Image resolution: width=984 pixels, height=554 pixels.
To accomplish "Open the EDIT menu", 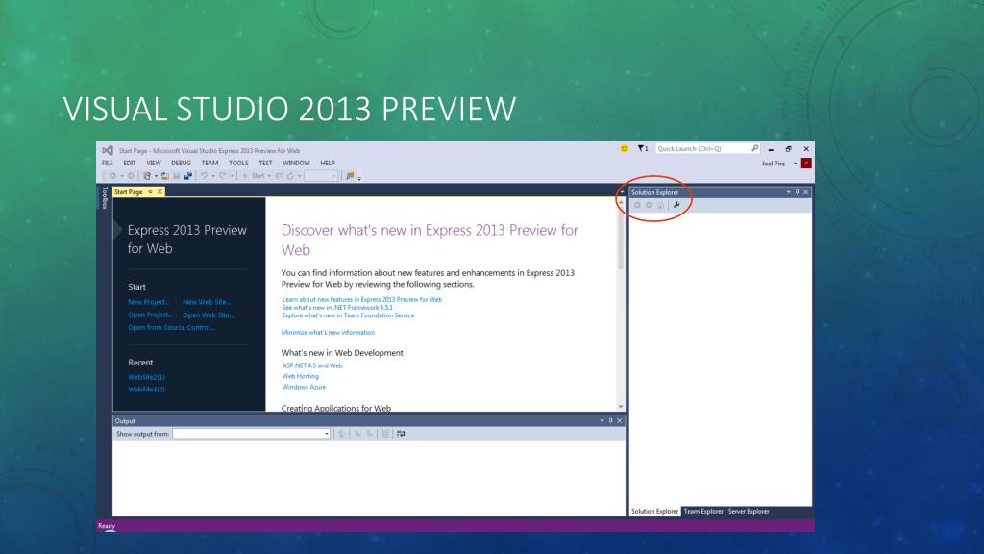I will 130,163.
